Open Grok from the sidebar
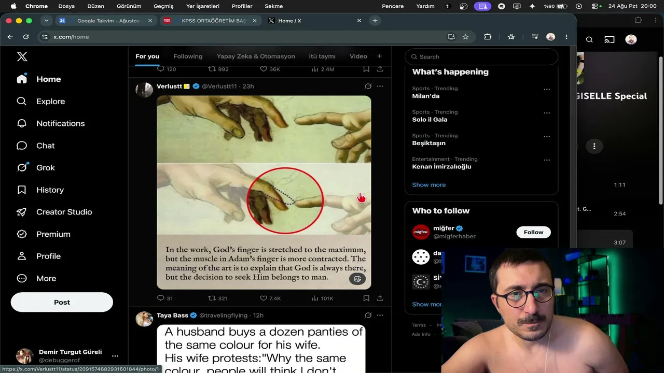The height and width of the screenshot is (373, 664). coord(36,168)
